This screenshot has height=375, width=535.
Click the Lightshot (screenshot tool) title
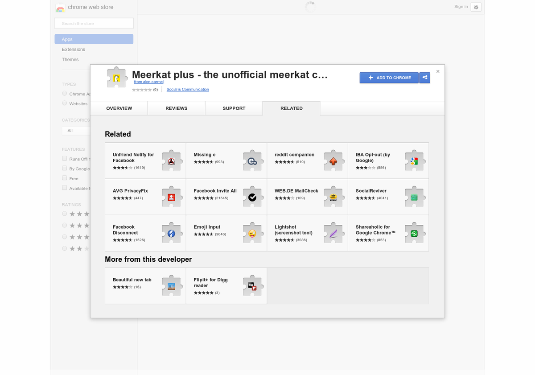point(293,230)
